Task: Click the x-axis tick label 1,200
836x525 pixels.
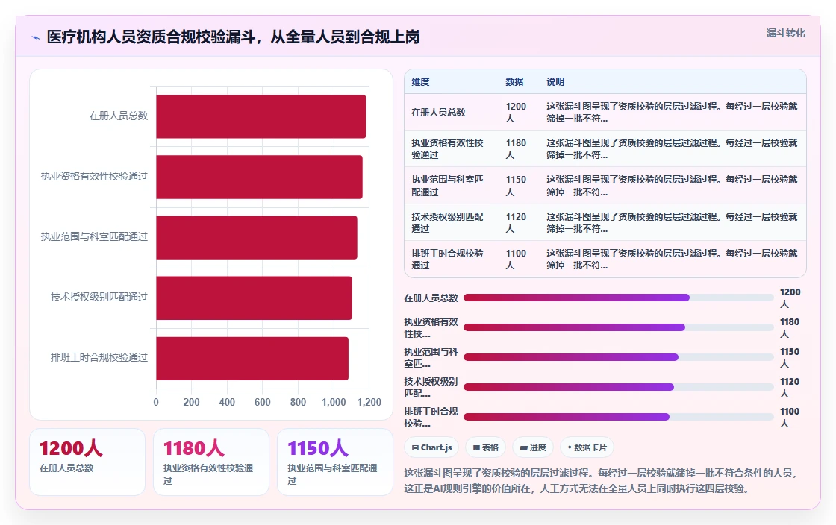Action: tap(369, 402)
